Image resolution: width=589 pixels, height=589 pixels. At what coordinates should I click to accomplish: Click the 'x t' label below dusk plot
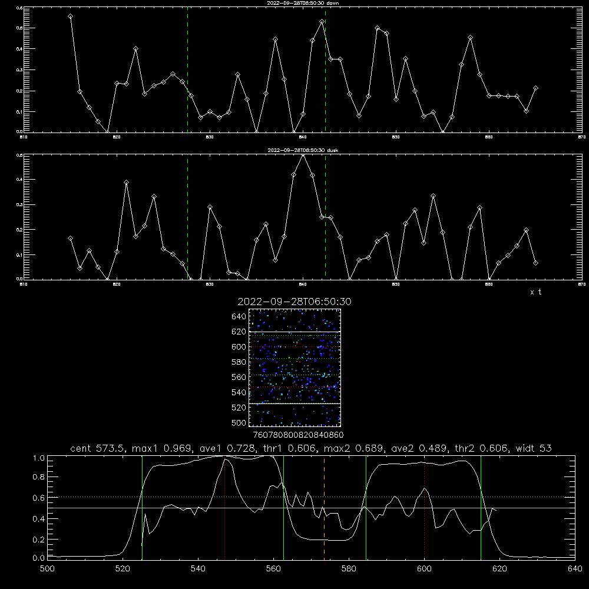[535, 292]
